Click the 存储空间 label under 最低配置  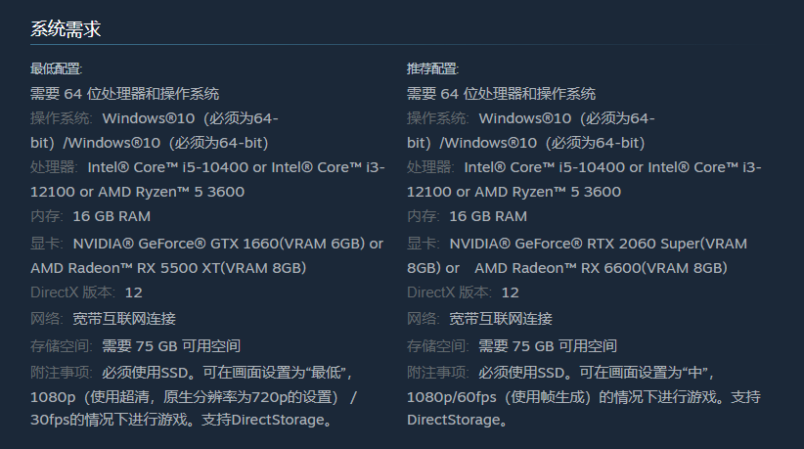[x=61, y=346]
